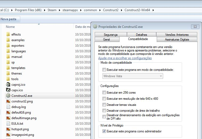
Task: Select the construct2.png image icon
Action: [8, 101]
